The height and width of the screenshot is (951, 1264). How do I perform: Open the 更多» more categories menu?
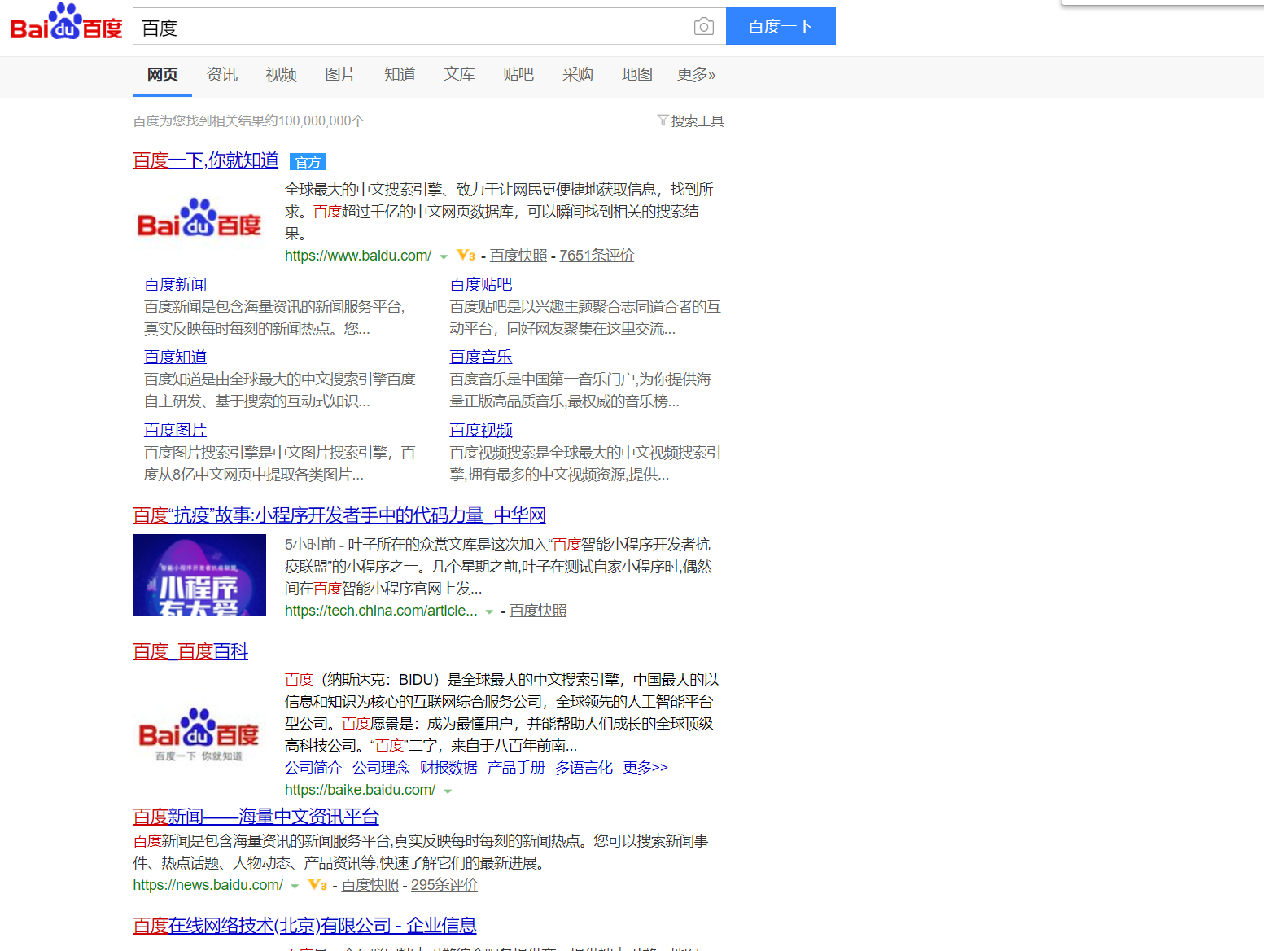(x=696, y=75)
